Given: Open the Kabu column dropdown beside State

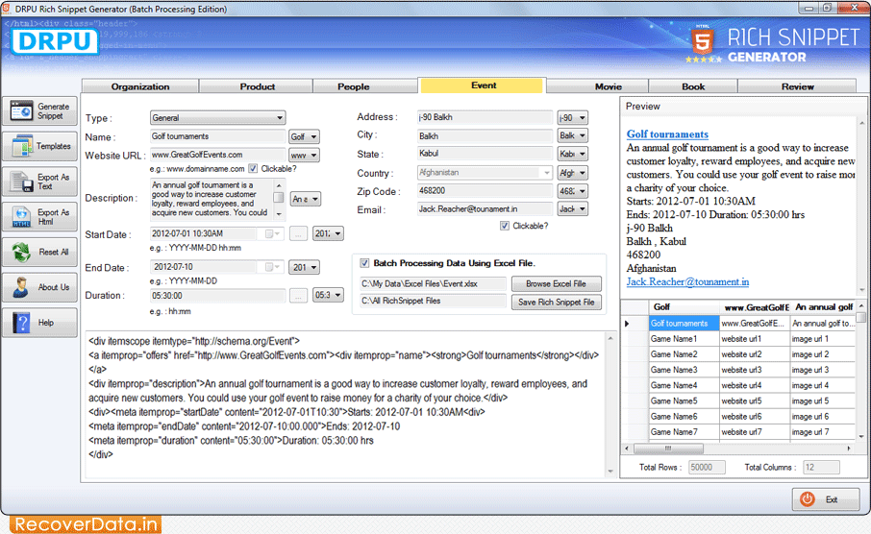Looking at the screenshot, I should pyautogui.click(x=573, y=155).
